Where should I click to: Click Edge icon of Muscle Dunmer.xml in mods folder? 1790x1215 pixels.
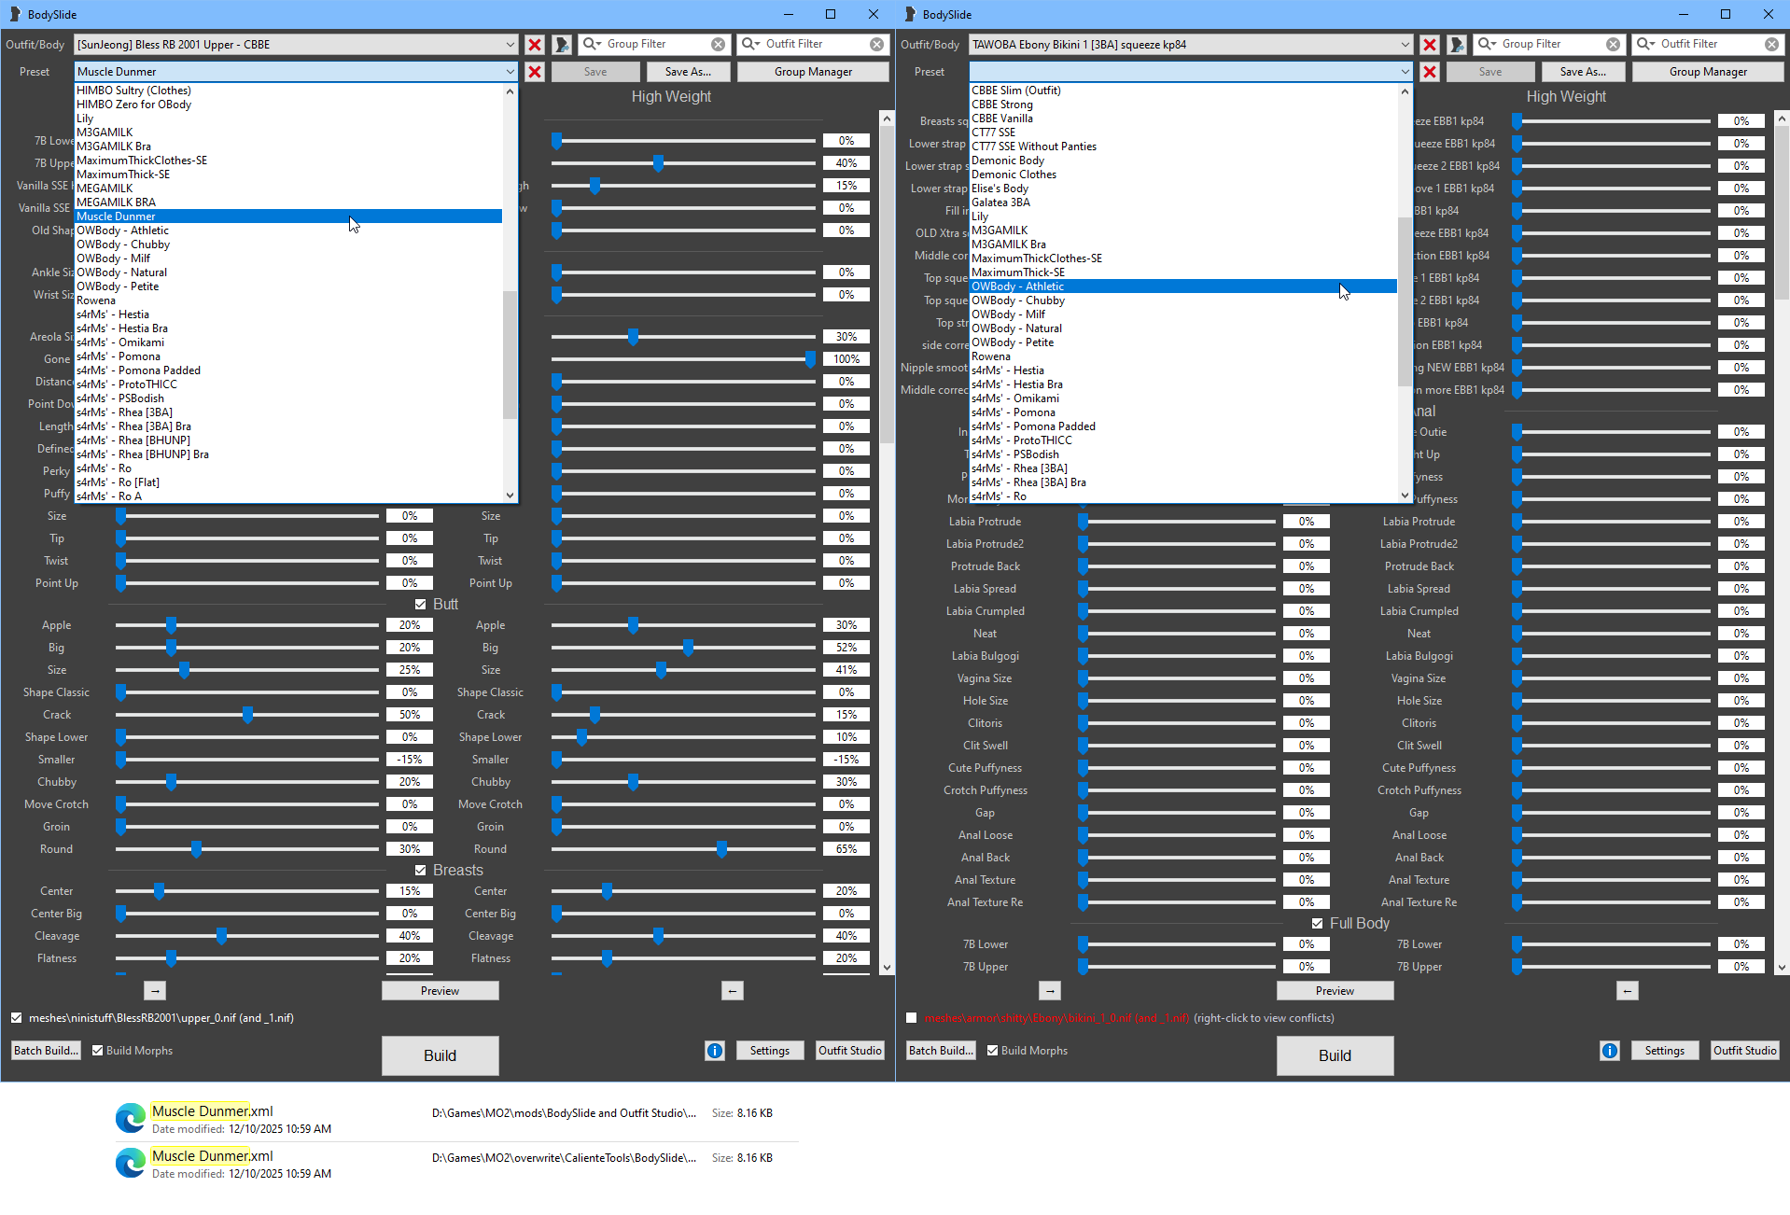[131, 1118]
